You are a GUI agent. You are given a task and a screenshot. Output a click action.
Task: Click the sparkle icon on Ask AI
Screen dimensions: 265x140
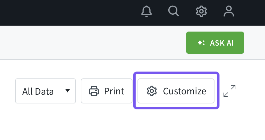pos(201,43)
